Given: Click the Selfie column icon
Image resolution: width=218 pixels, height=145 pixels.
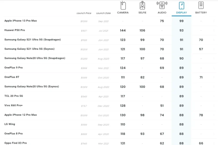Looking at the screenshot, I should coord(142,5).
